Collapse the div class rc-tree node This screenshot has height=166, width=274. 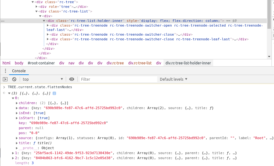click(x=33, y=2)
